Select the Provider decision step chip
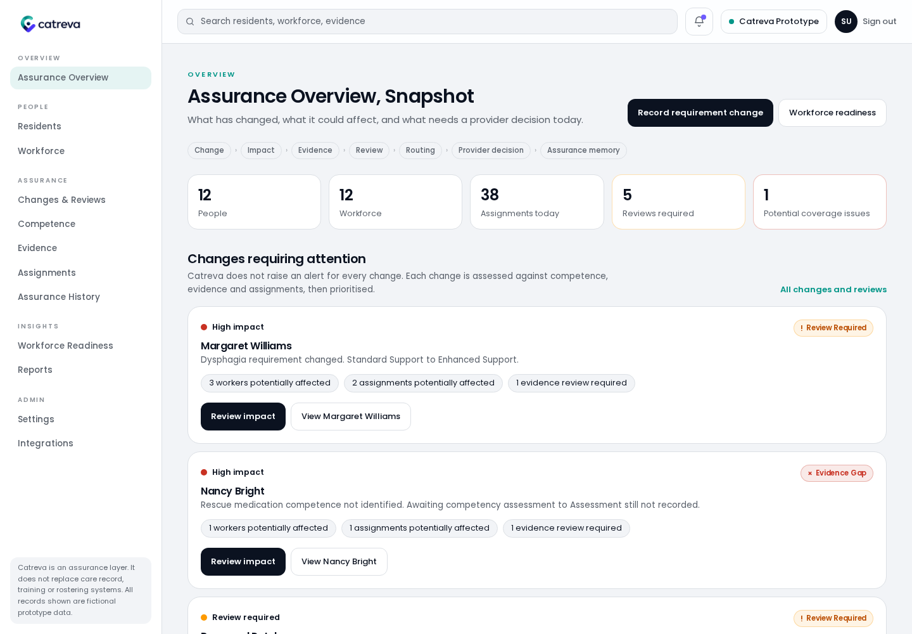The width and height of the screenshot is (912, 634). point(491,151)
